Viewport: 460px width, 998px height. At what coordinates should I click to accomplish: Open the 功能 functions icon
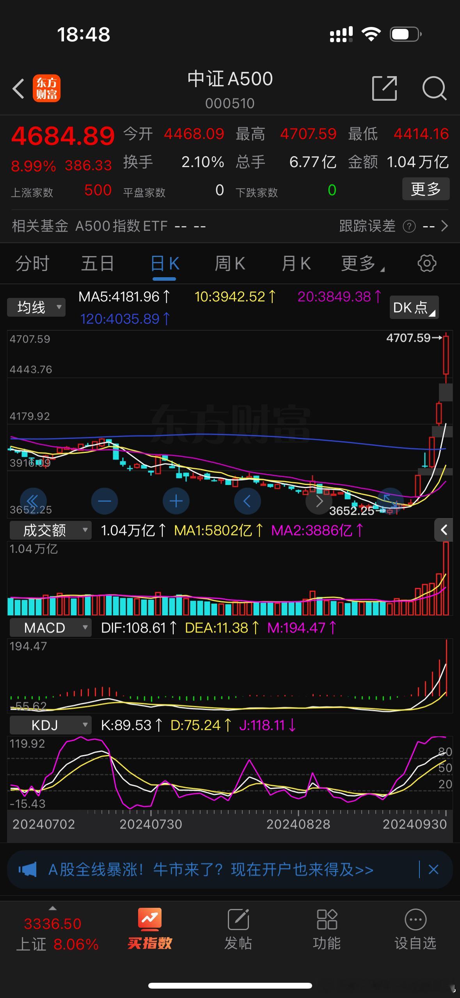pyautogui.click(x=327, y=920)
